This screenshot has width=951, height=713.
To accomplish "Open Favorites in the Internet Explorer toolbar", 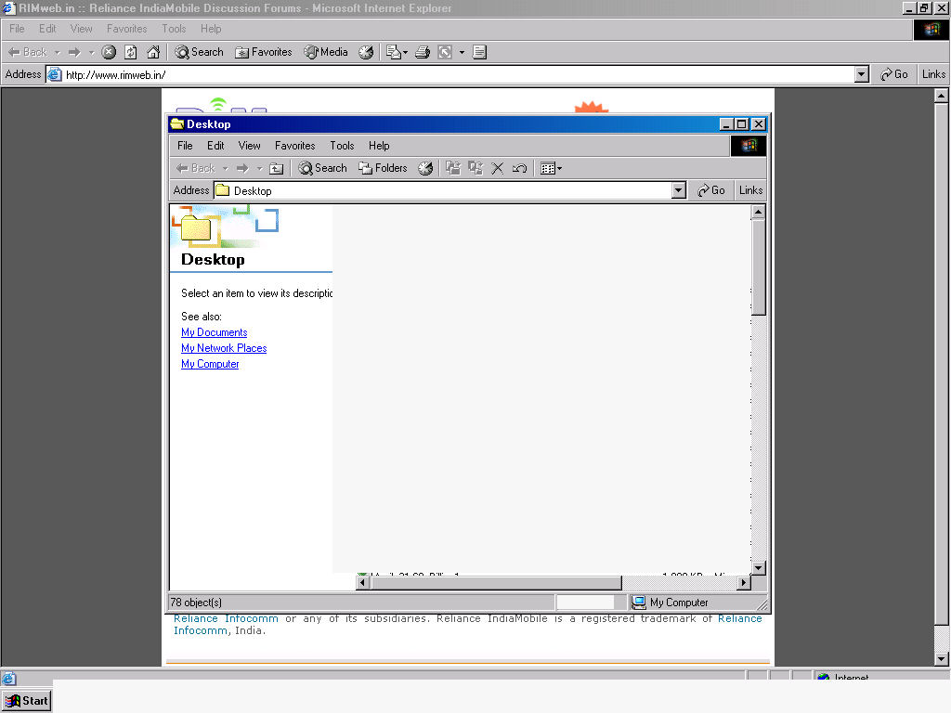I will click(x=264, y=52).
